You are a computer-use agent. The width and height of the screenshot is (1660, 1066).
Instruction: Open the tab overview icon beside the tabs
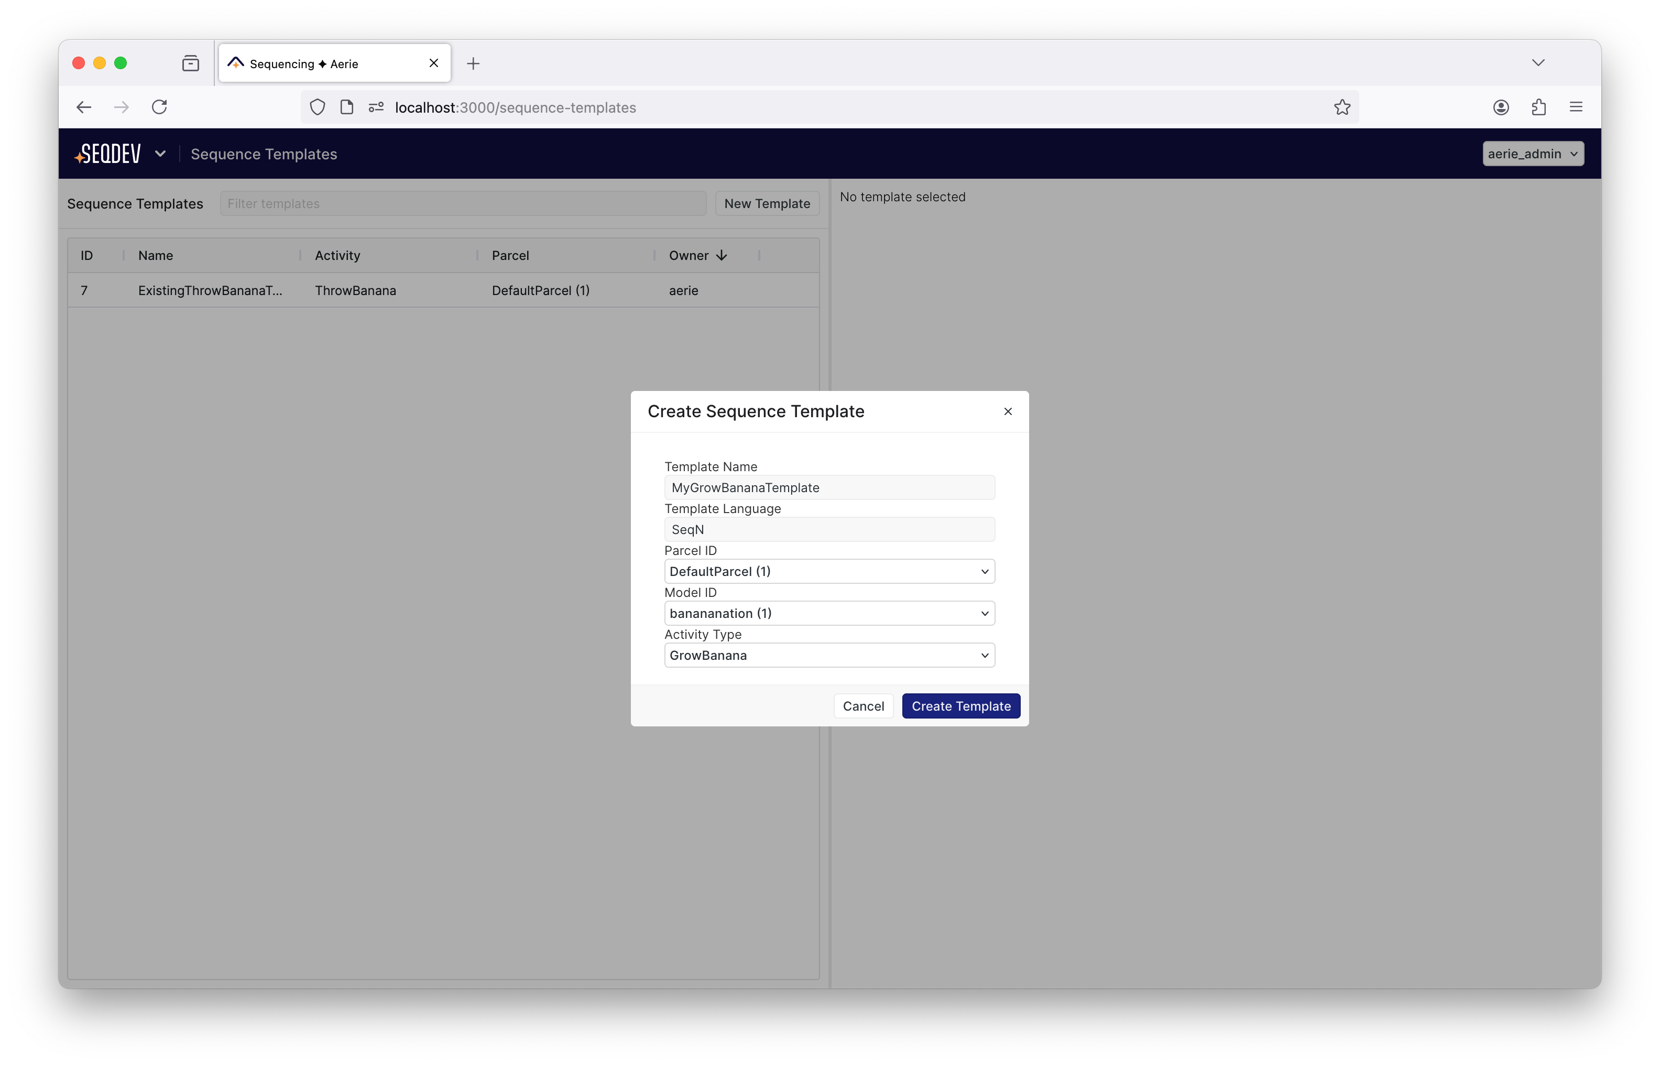coord(190,63)
